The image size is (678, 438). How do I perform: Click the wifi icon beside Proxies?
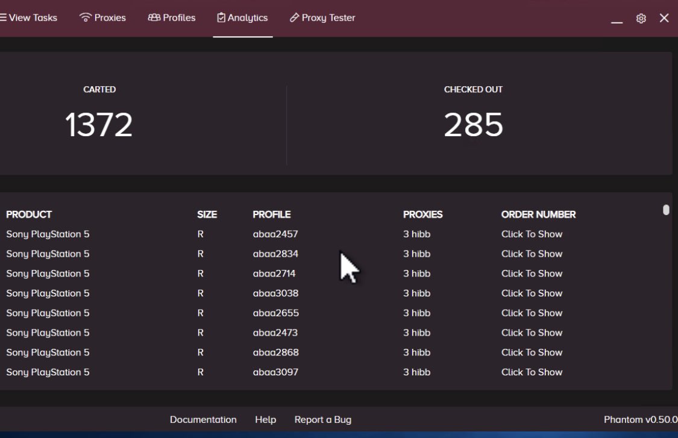(86, 17)
